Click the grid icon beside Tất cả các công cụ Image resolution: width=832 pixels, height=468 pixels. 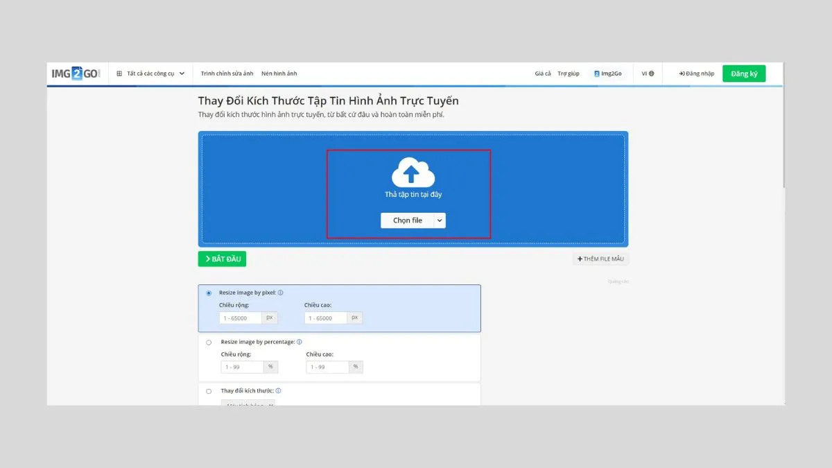[119, 73]
